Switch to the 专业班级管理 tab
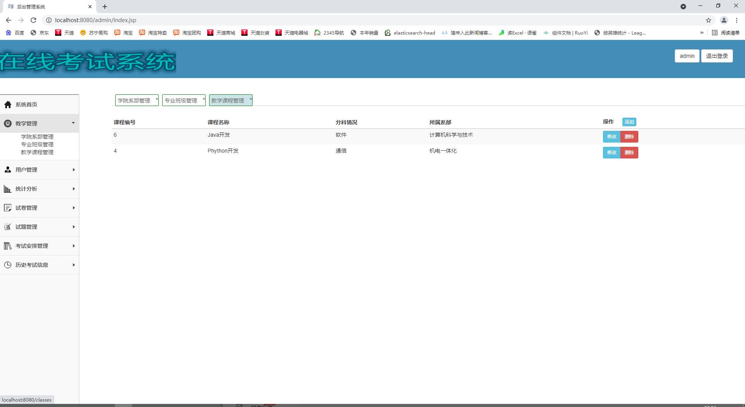The height and width of the screenshot is (407, 745). click(181, 101)
